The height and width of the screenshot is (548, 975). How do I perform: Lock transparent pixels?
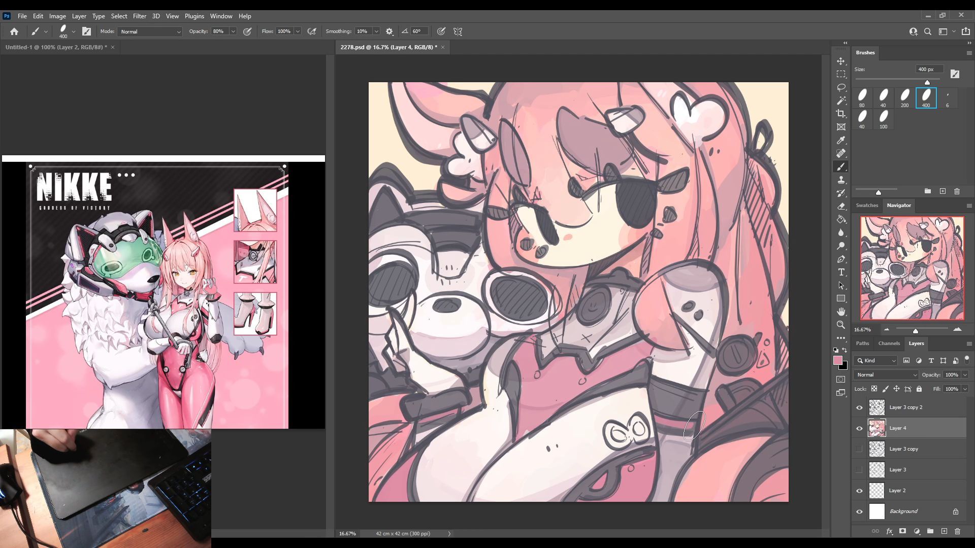874,389
